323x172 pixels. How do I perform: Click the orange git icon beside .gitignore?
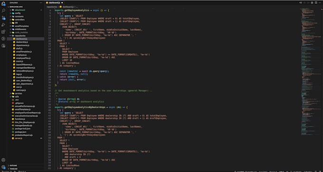tap(13, 103)
